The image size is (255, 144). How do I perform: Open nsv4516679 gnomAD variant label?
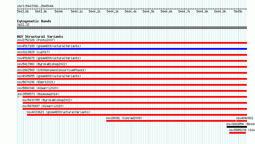coord(49,58)
